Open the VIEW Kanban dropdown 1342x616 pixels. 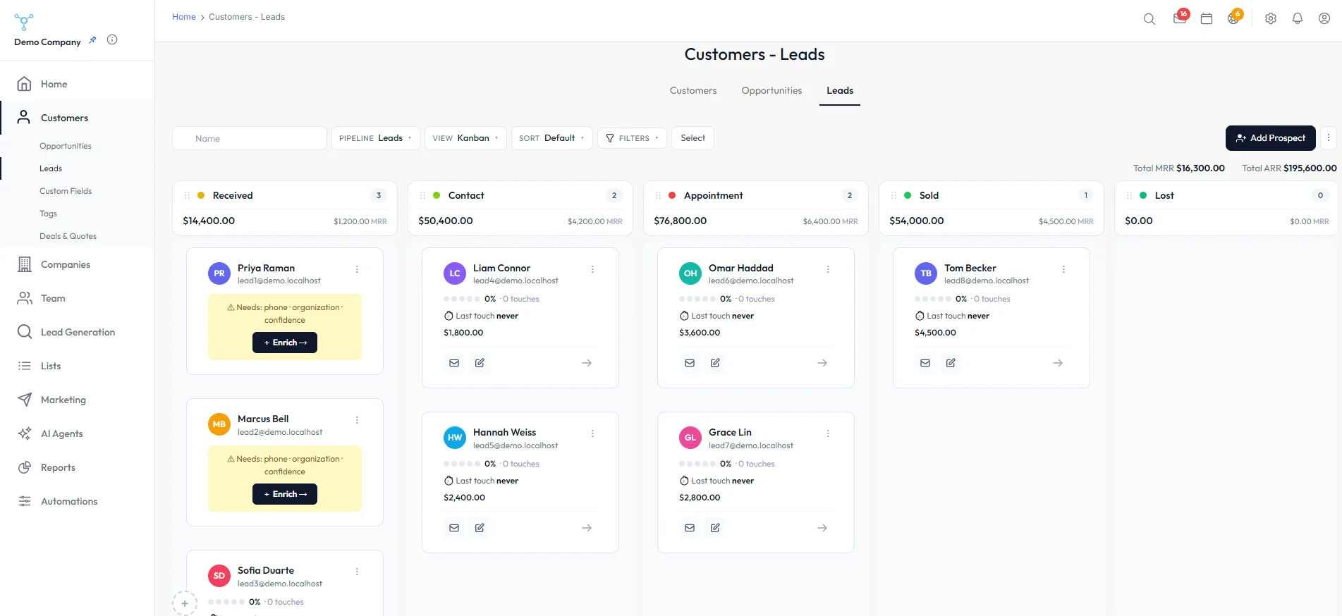pos(465,138)
